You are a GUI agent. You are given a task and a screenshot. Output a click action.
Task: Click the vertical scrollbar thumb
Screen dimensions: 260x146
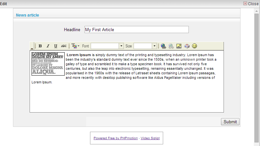click(x=256, y=78)
